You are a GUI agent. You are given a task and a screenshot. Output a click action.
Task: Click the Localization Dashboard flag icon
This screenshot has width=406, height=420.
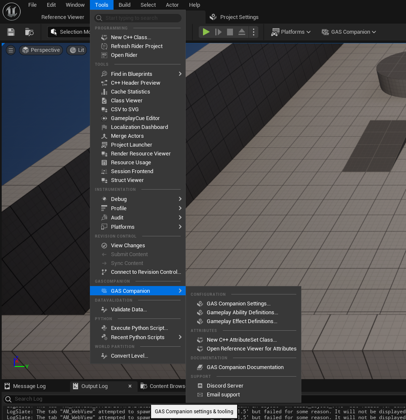[x=104, y=127]
